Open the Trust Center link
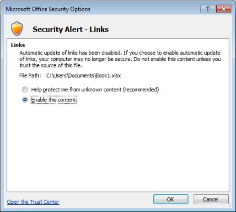 [x=33, y=202]
